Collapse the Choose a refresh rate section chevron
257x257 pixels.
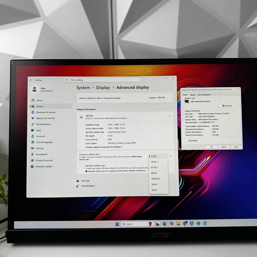[x=171, y=156]
